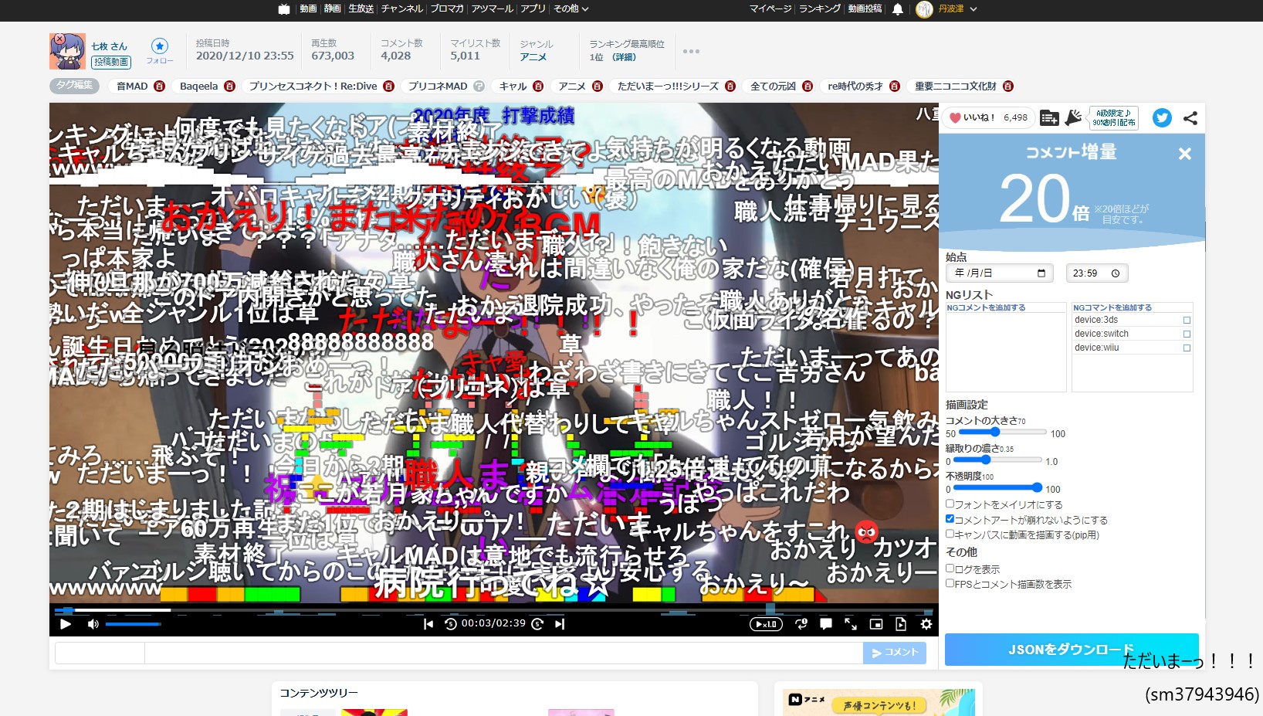Toggle continuous playback icon
1263x716 pixels.
click(x=901, y=624)
